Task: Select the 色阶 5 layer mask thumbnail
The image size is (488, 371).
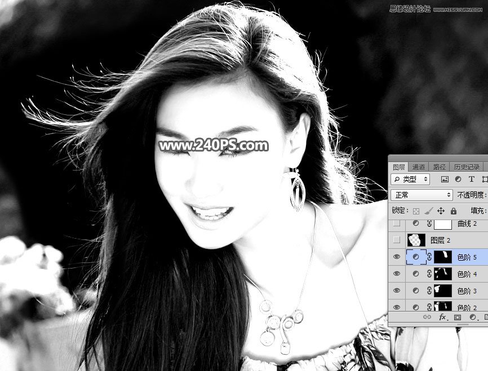Action: click(443, 257)
